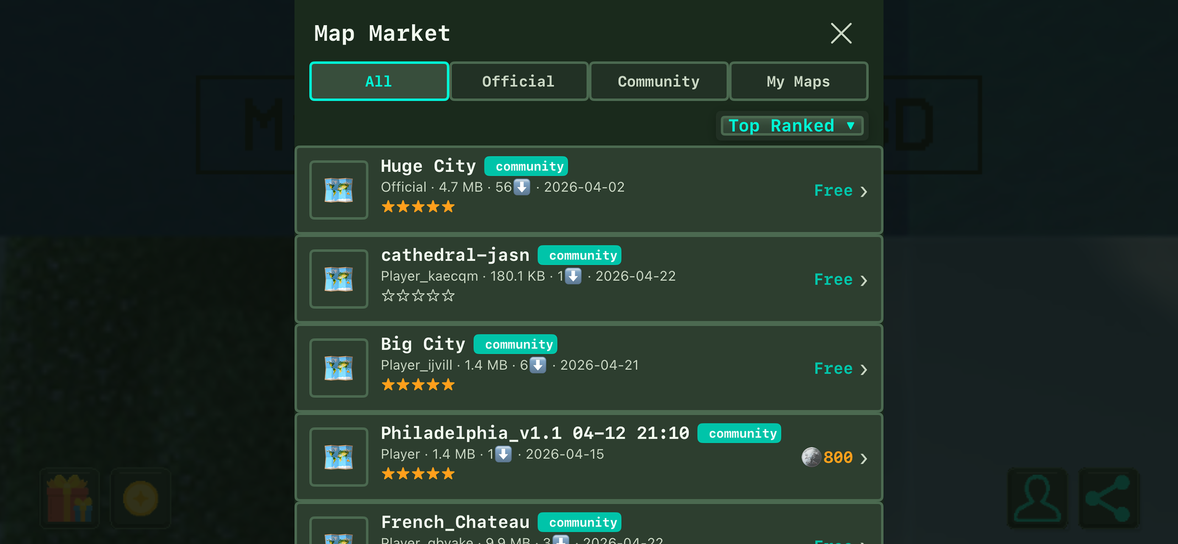Click the community tag on Philadelphia_v1.1
This screenshot has height=544, width=1178.
pyautogui.click(x=739, y=433)
